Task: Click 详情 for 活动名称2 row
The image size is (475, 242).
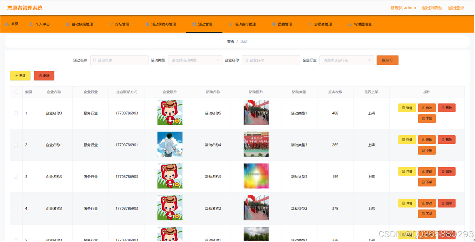Action: click(x=407, y=203)
